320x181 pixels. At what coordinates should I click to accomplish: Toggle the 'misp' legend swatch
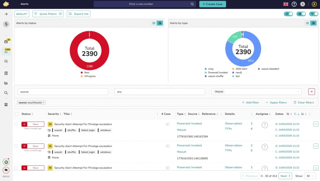[206, 69]
